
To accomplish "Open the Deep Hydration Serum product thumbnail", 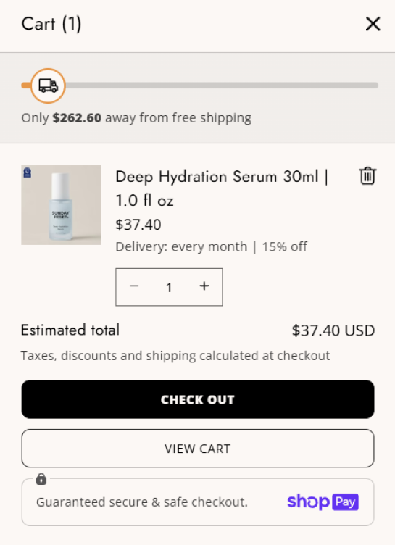I will (61, 204).
